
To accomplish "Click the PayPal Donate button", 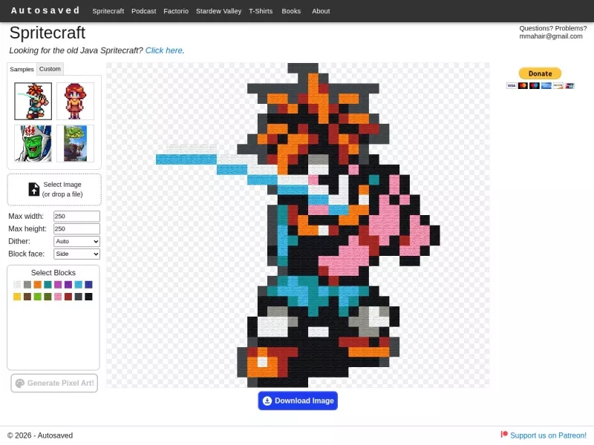I will (540, 73).
